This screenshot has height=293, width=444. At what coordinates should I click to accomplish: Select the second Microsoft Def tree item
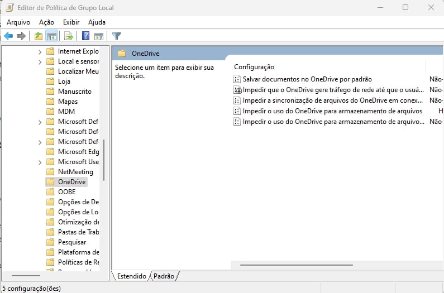tap(78, 132)
